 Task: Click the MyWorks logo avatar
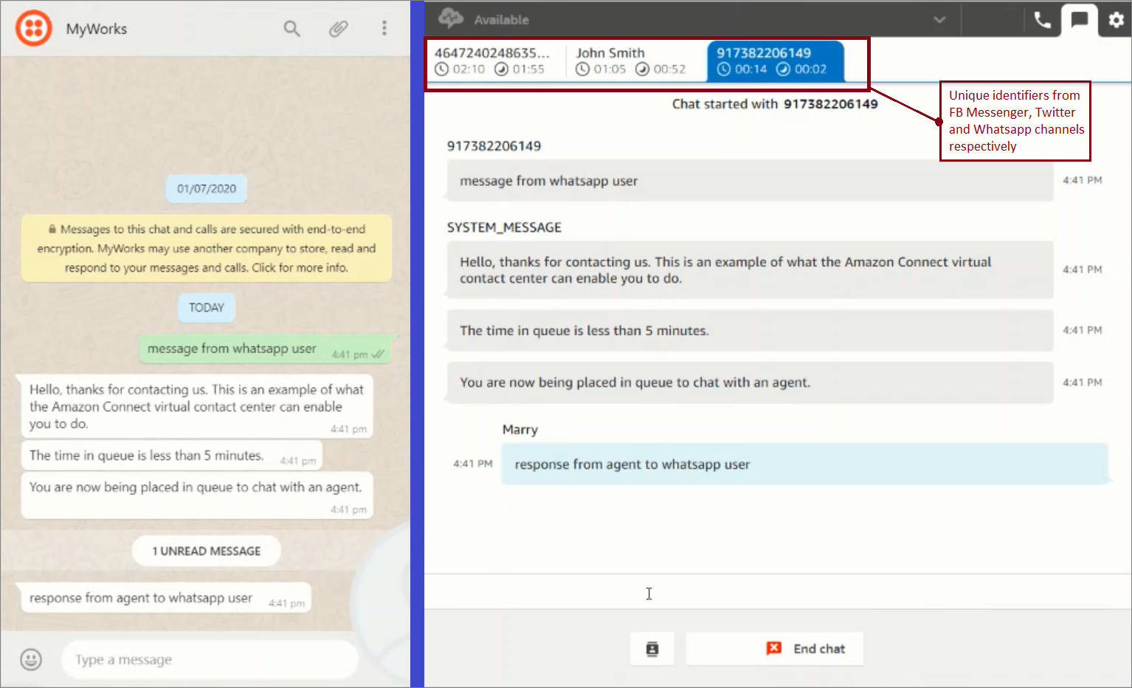tap(34, 29)
